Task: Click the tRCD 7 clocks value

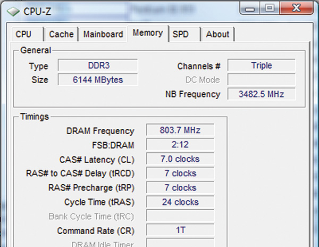Action: pyautogui.click(x=180, y=173)
